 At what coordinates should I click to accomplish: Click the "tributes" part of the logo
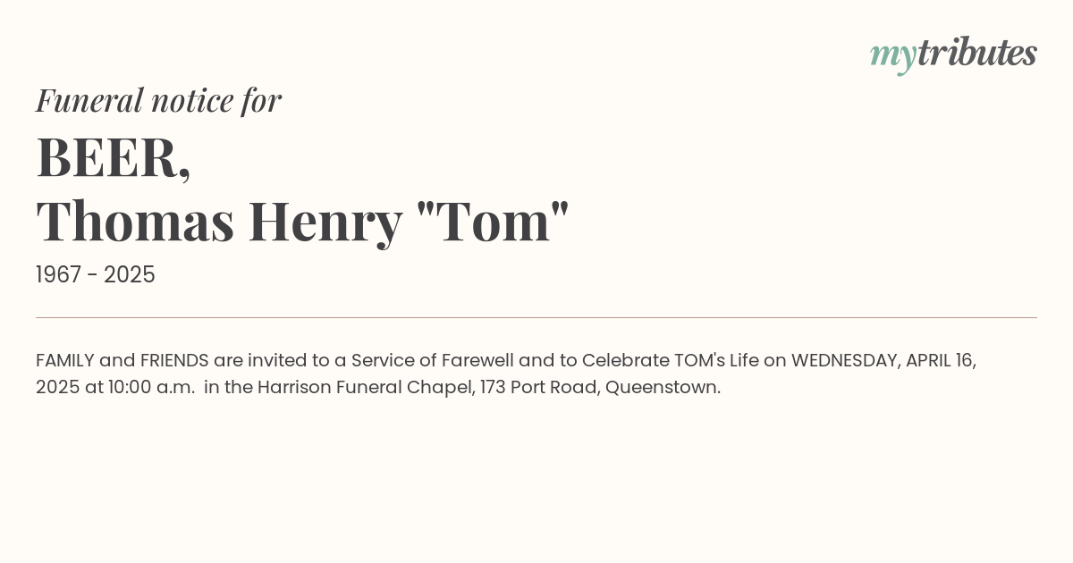(977, 54)
